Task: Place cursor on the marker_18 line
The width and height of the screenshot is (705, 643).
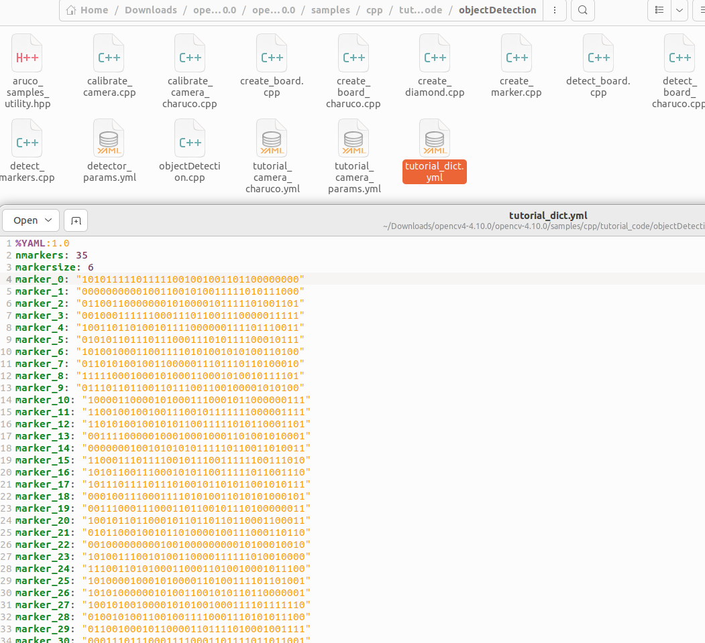Action: [x=163, y=496]
